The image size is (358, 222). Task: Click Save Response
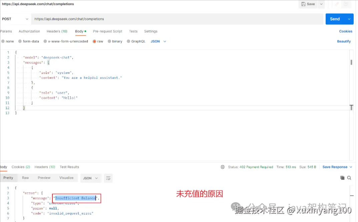tap(335, 167)
